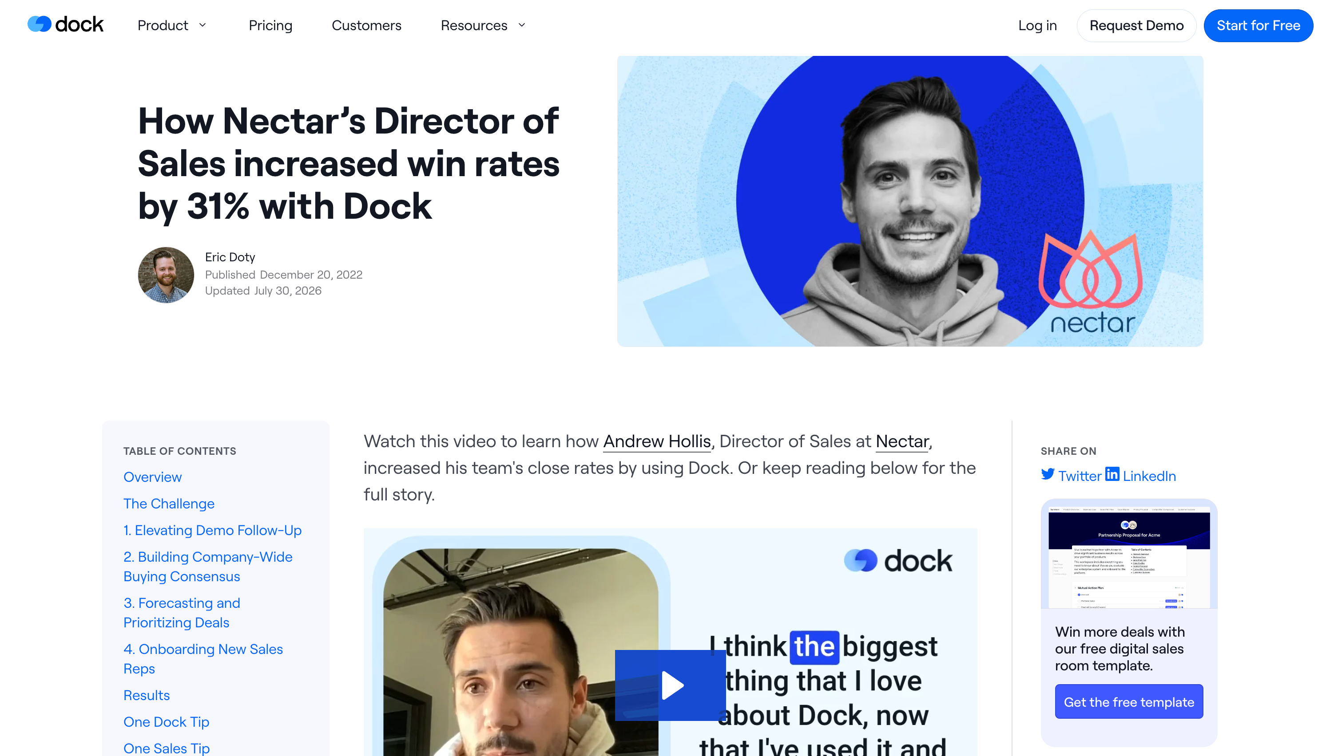Click the Twitter bird icon

[x=1047, y=474]
